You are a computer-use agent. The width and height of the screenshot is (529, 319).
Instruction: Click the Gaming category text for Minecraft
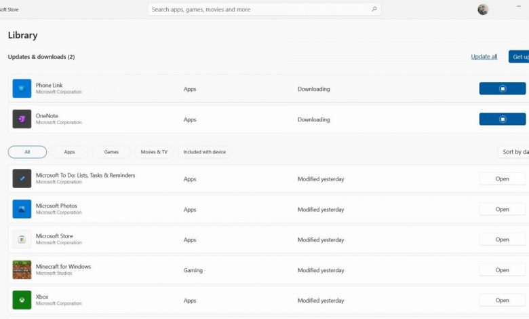tap(193, 270)
